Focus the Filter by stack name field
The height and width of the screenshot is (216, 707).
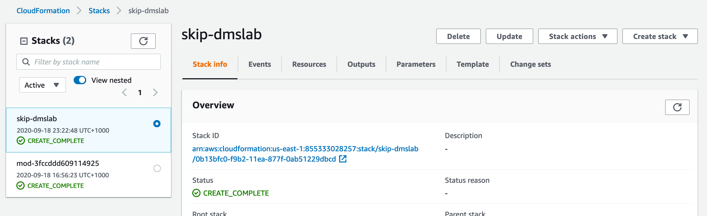[89, 62]
